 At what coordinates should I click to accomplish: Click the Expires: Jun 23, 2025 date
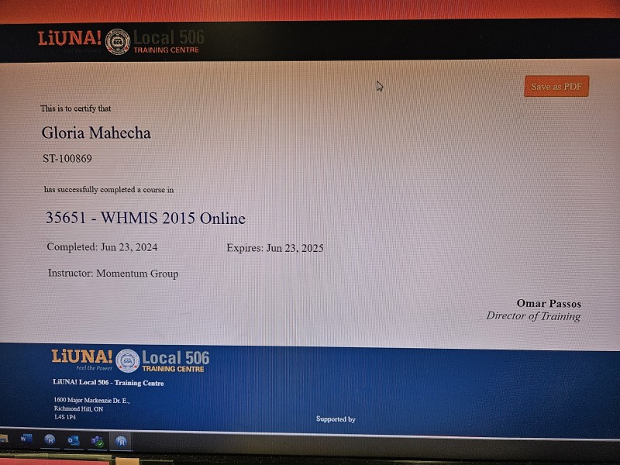tap(275, 248)
